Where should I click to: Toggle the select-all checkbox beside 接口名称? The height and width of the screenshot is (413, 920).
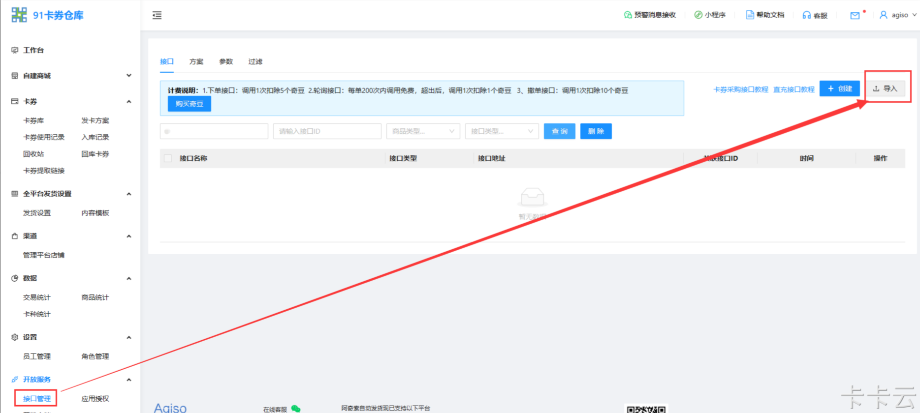(x=168, y=158)
